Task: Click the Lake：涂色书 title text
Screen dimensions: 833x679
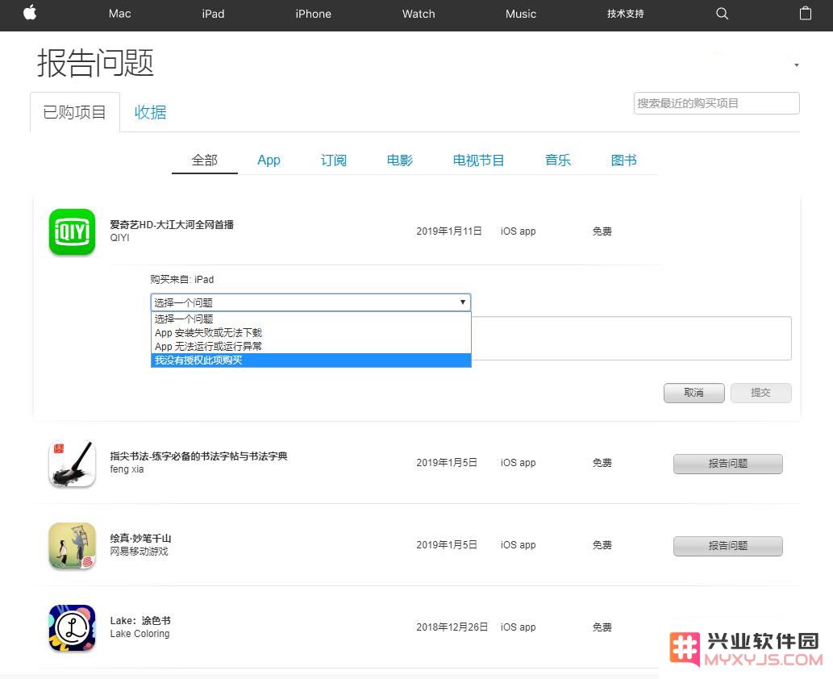Action: point(140,621)
